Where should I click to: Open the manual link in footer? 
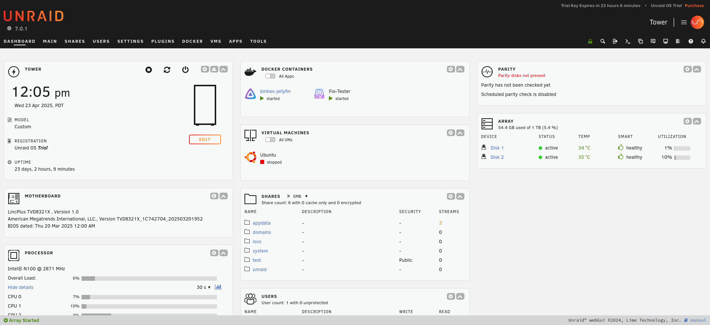698,320
